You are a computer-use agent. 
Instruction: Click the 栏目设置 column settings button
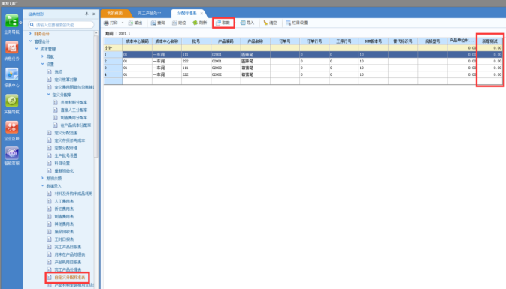point(296,23)
